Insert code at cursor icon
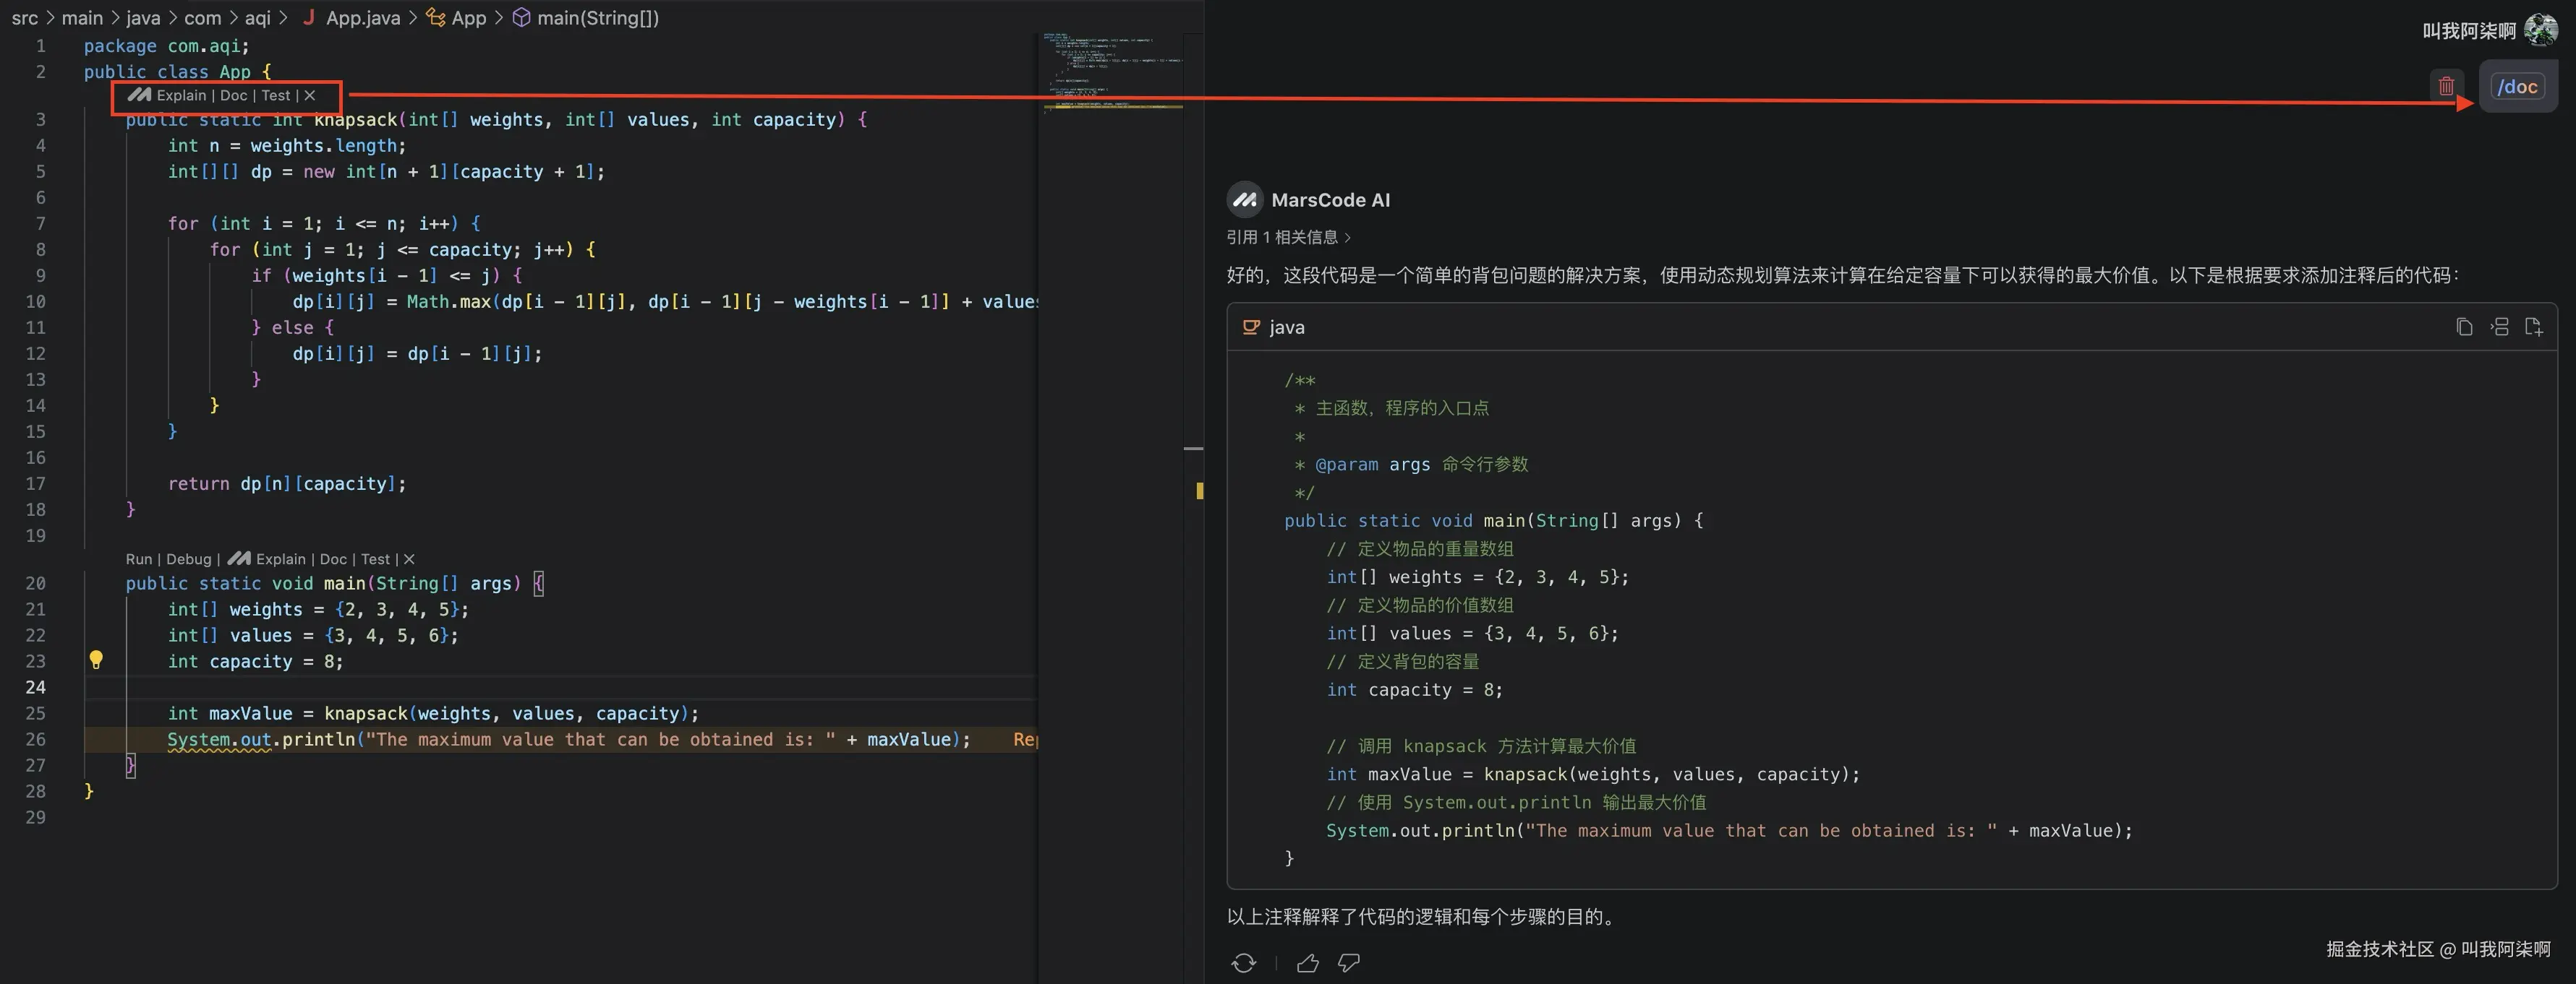 pyautogui.click(x=2499, y=327)
